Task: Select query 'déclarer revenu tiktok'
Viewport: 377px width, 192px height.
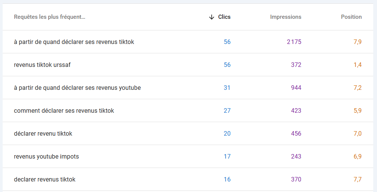Action: click(43, 134)
